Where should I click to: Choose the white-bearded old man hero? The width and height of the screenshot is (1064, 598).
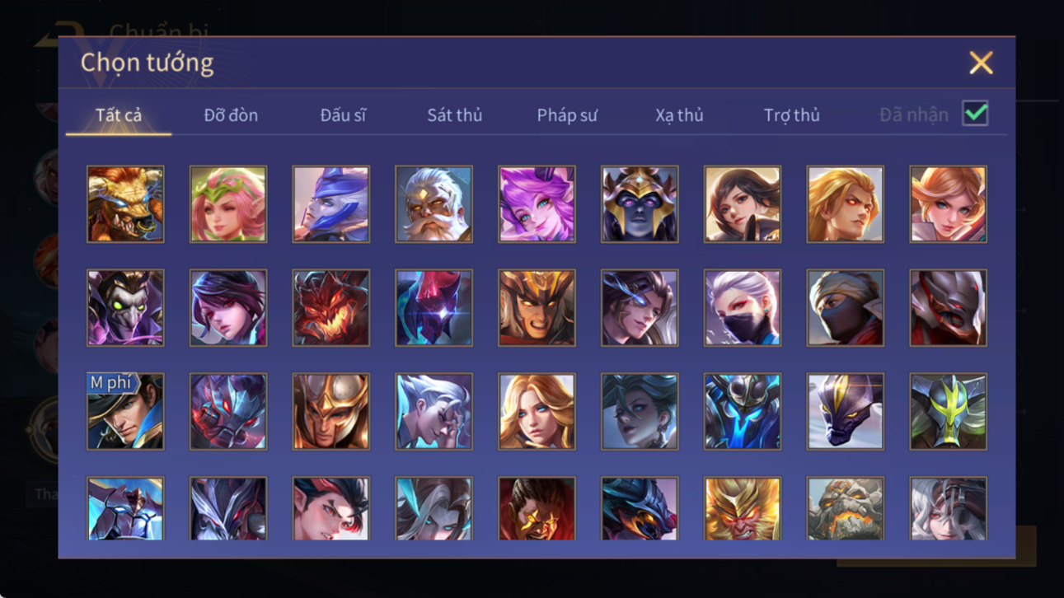point(434,204)
